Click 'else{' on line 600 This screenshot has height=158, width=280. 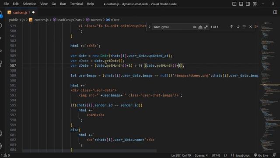coord(75,130)
